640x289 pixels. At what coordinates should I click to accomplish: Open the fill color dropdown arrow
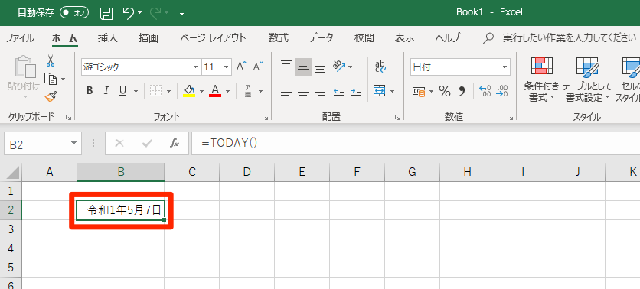tap(201, 91)
